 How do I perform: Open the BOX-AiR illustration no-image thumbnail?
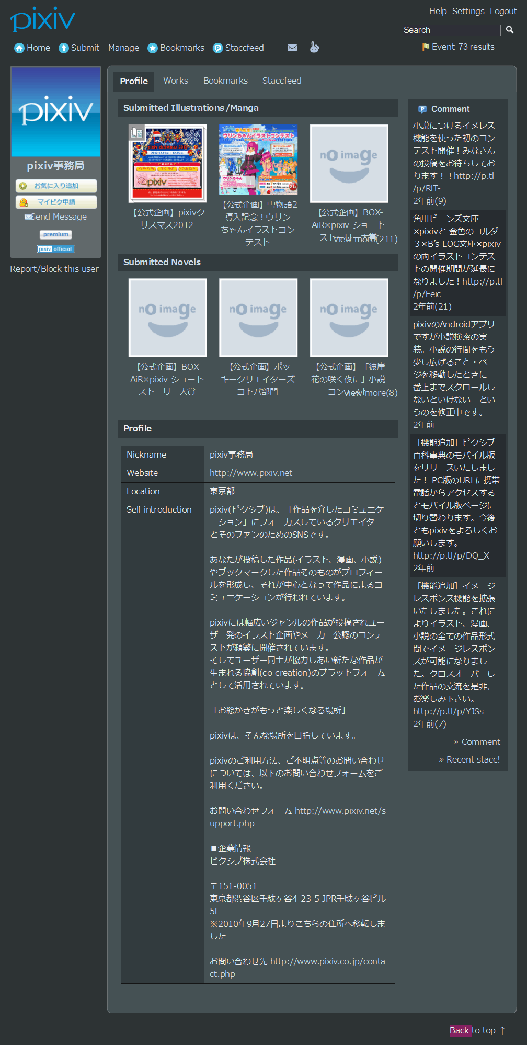tap(349, 163)
